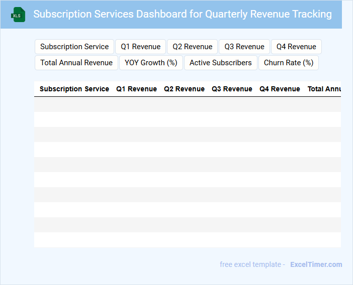Select the first empty table row
The height and width of the screenshot is (285, 353).
tap(187, 104)
